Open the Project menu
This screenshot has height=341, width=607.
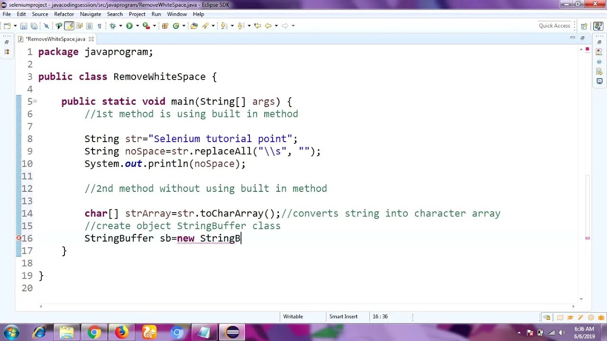(x=137, y=14)
